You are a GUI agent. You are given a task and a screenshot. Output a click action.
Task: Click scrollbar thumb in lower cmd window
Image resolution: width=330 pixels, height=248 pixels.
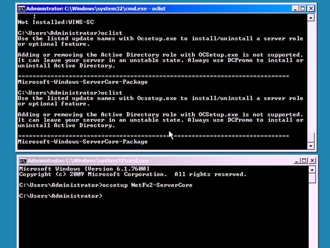pyautogui.click(x=312, y=178)
